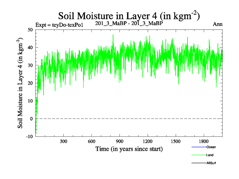The width and height of the screenshot is (239, 179).
Task: Click the 900 tick label on x-axis
Action: pos(119,141)
